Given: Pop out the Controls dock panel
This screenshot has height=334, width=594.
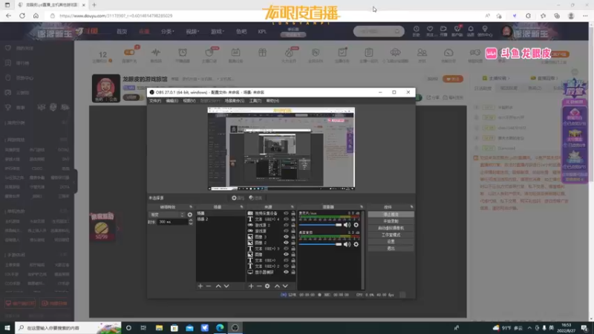Looking at the screenshot, I should pyautogui.click(x=411, y=207).
